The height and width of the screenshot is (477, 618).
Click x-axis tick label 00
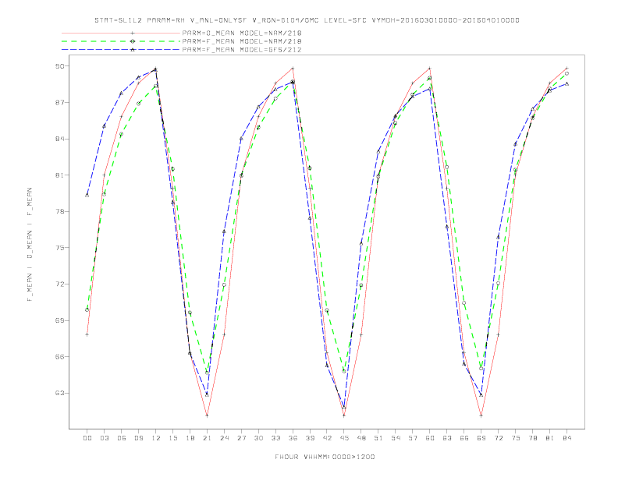pyautogui.click(x=87, y=438)
